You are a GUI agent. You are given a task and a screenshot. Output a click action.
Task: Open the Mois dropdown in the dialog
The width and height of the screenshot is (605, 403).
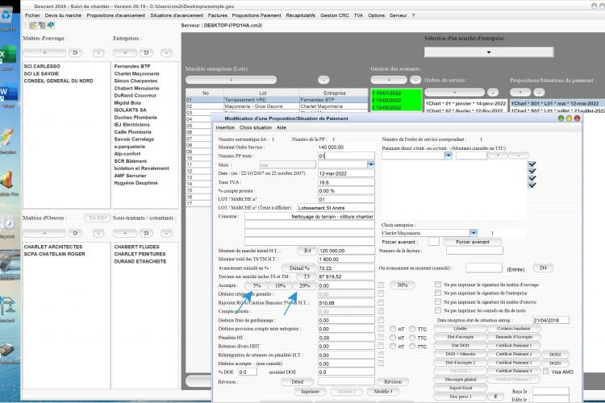371,164
